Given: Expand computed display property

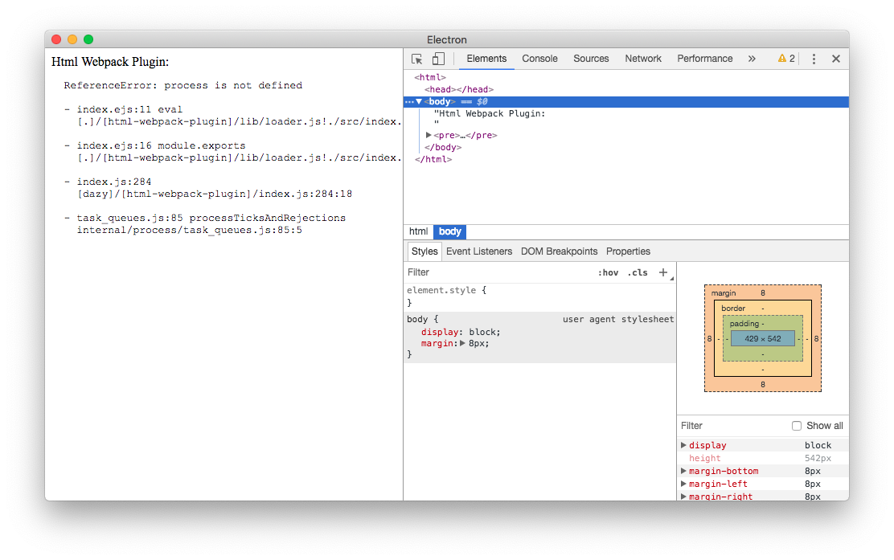Looking at the screenshot, I should point(683,445).
